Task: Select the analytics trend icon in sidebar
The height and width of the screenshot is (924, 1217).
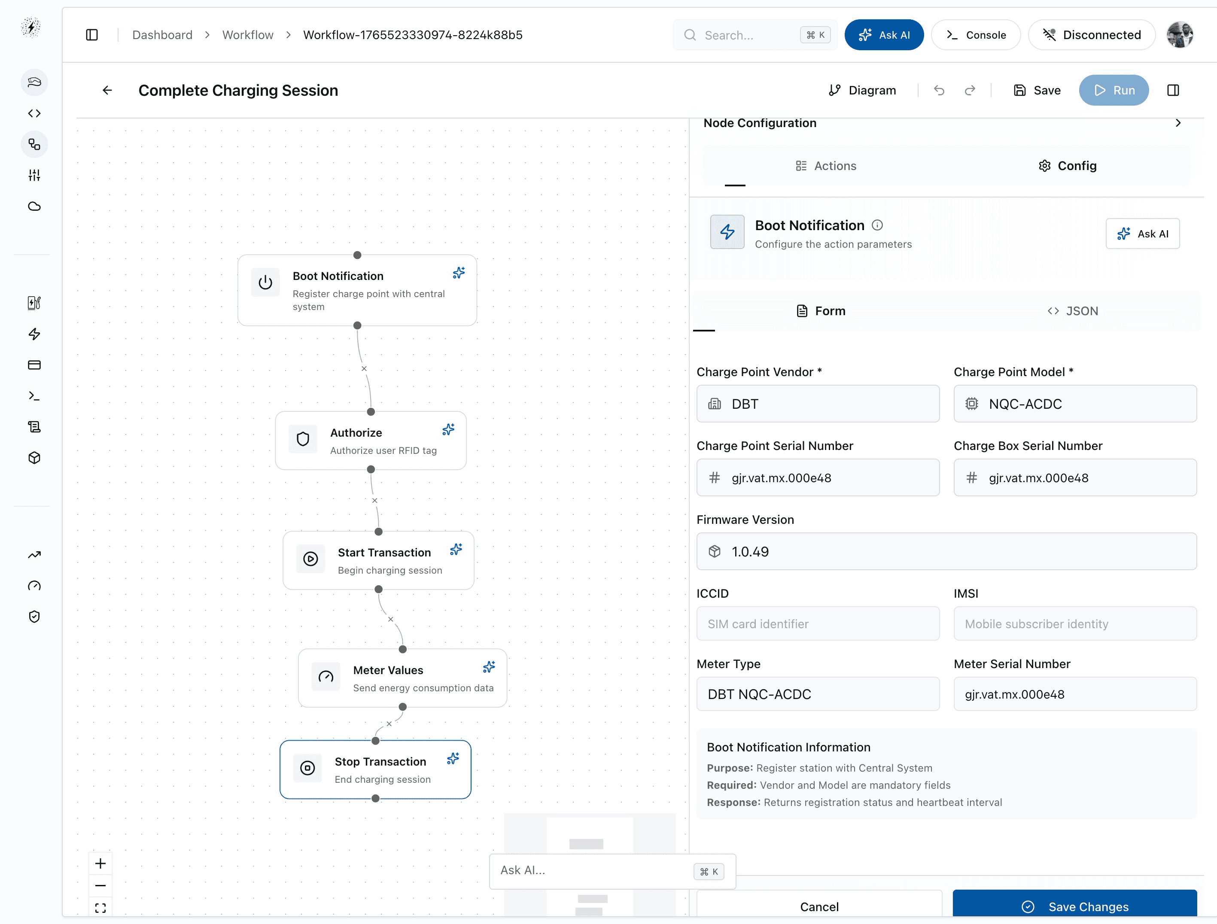Action: click(x=34, y=554)
